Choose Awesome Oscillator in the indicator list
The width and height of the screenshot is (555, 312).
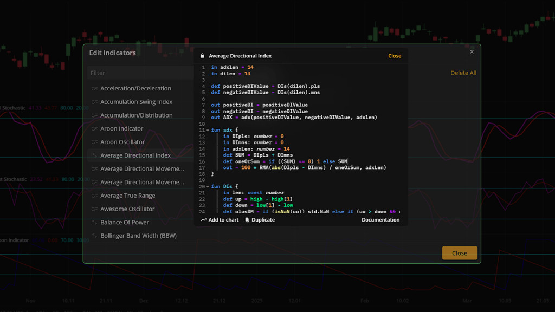(x=127, y=209)
